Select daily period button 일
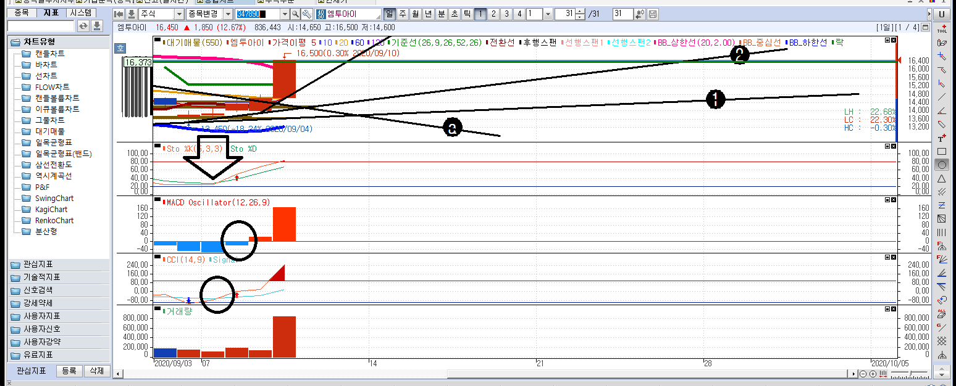Screen dimensions: 956x386 390,14
